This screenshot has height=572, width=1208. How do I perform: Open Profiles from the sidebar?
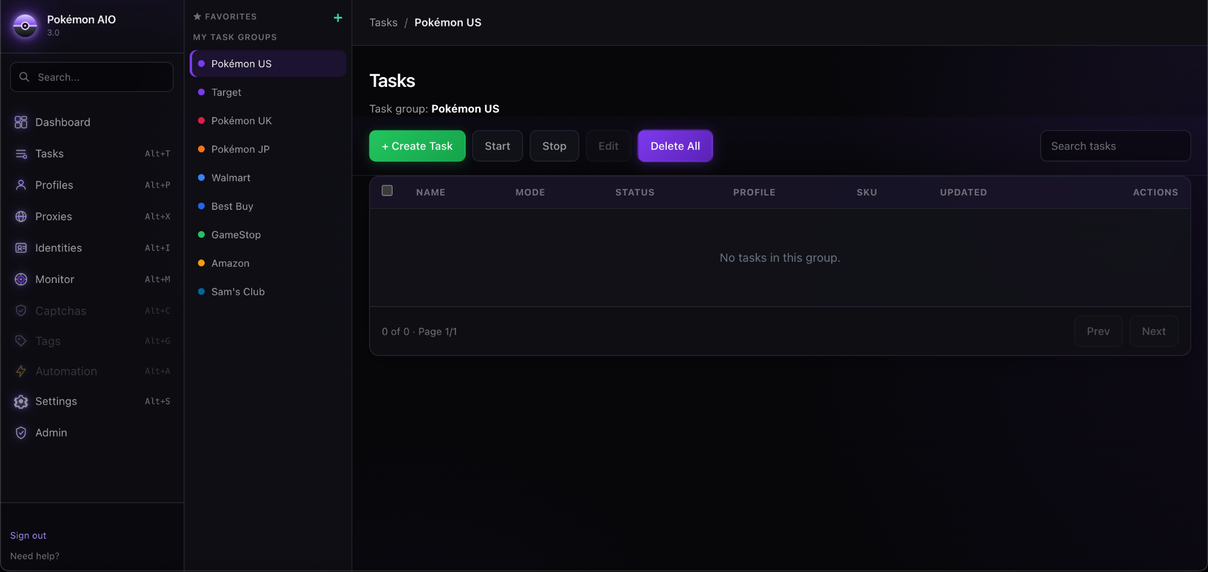(92, 185)
